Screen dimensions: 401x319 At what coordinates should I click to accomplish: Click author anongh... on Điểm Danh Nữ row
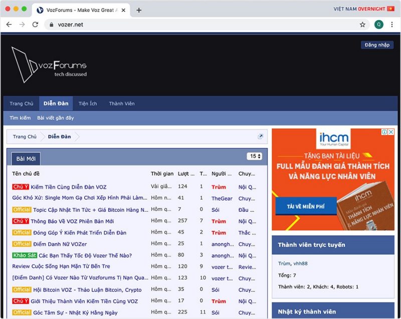[223, 244]
